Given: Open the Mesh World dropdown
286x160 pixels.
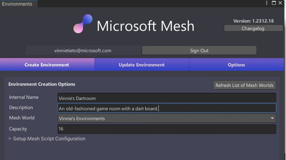Looking at the screenshot, I should 167,119.
